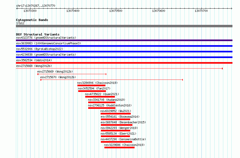Click nsv2796125 Huddleston2016 label
240x158 pixels.
pos(110,105)
